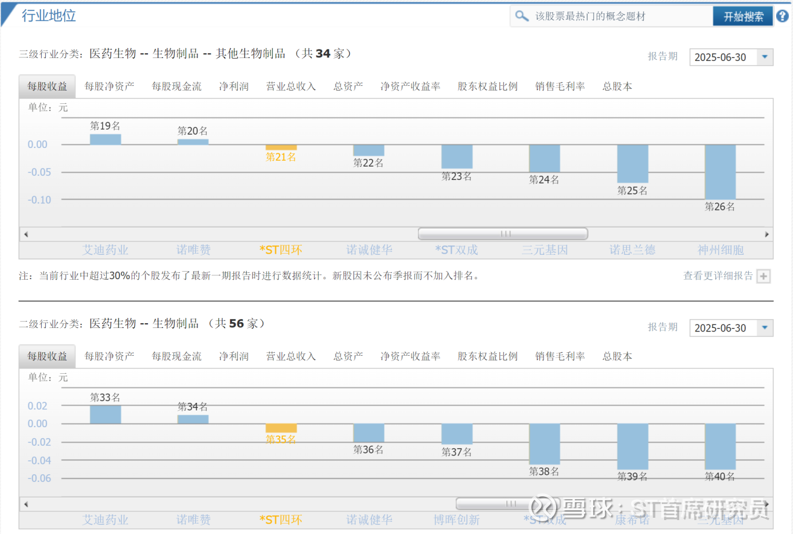793x534 pixels.
Task: Click the bar ranked 第23名
Action: (457, 157)
